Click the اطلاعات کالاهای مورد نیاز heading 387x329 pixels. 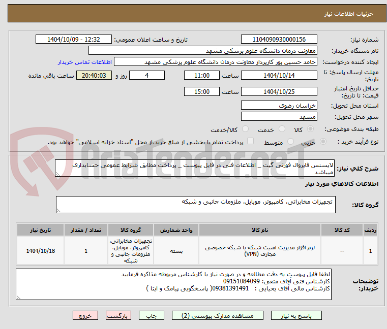pos(342,184)
